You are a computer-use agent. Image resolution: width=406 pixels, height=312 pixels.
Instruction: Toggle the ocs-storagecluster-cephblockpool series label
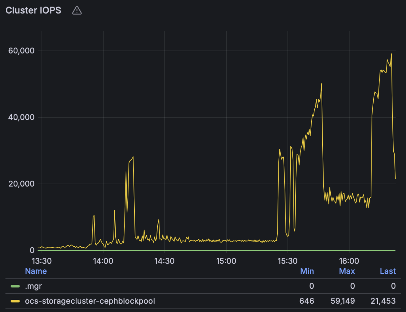coord(90,301)
